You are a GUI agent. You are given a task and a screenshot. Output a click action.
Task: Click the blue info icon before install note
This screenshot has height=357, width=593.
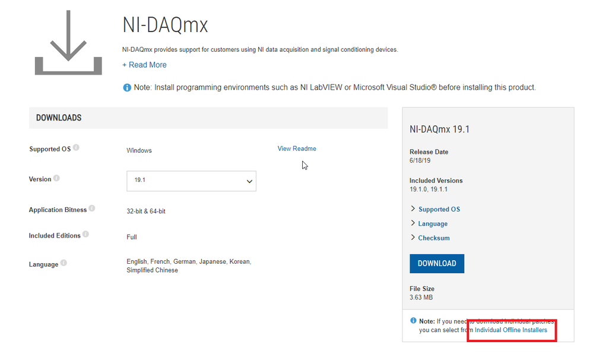coord(127,87)
